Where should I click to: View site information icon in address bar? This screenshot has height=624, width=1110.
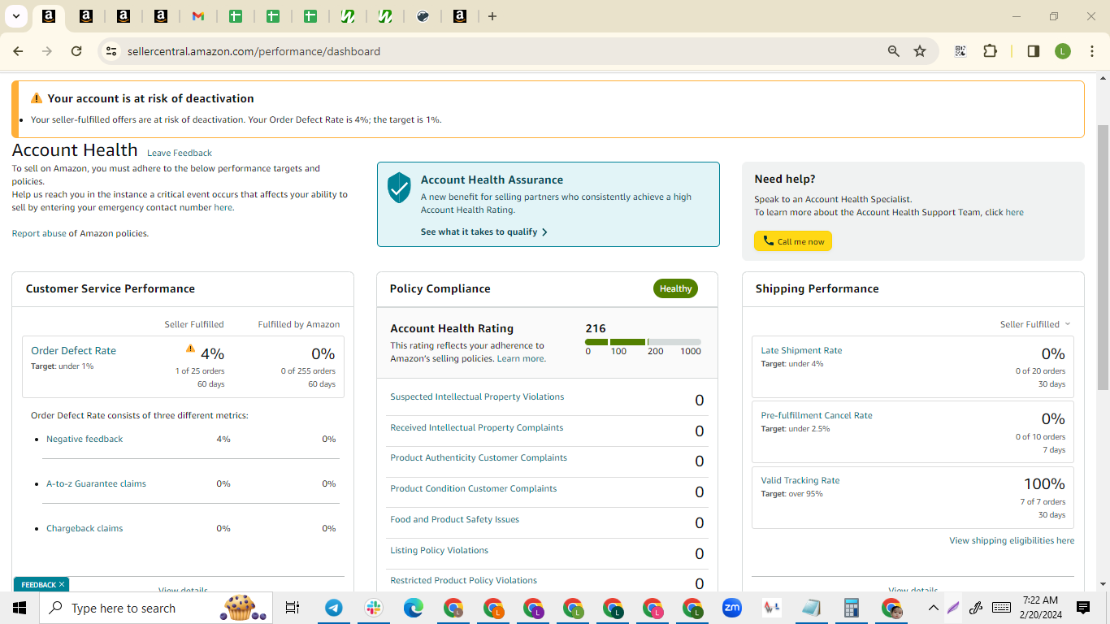tap(111, 51)
